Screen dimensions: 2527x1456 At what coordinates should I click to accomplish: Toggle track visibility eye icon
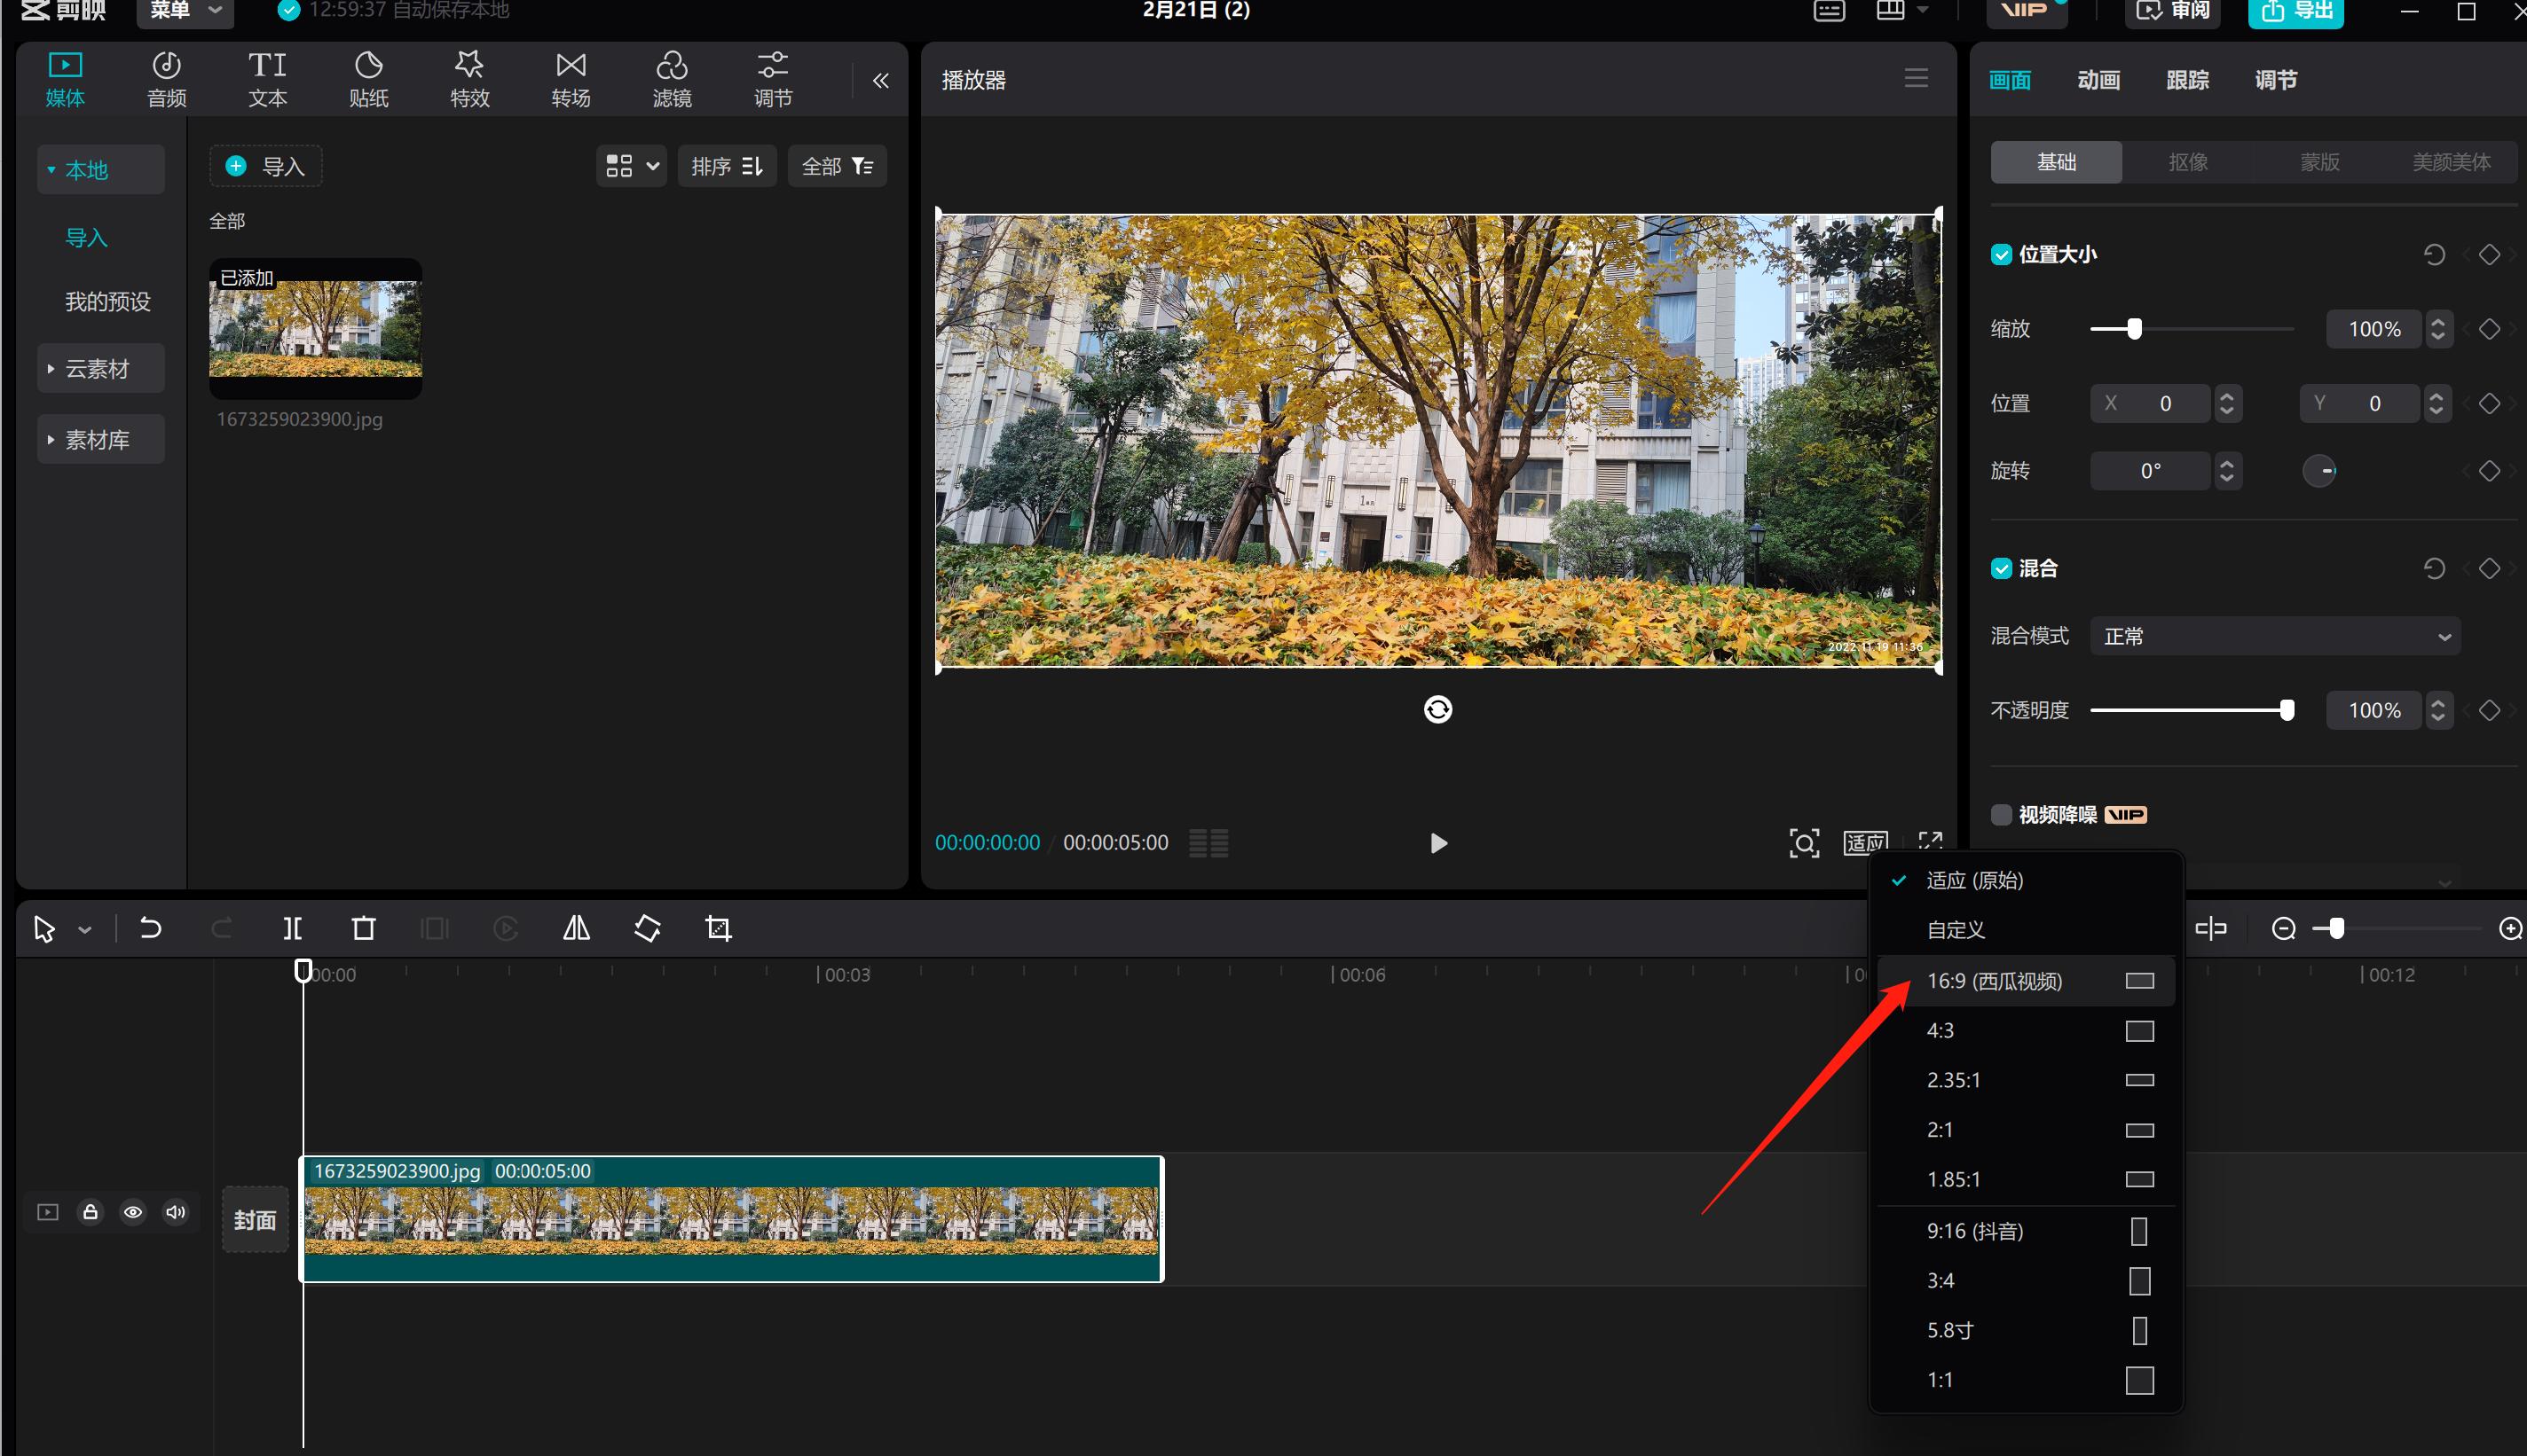(133, 1212)
